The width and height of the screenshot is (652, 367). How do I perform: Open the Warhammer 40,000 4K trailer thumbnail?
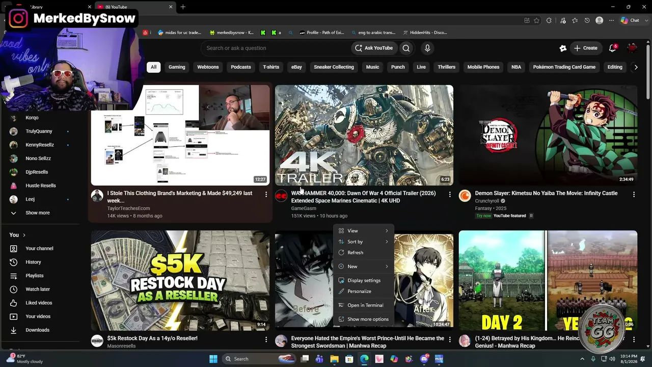coord(364,135)
